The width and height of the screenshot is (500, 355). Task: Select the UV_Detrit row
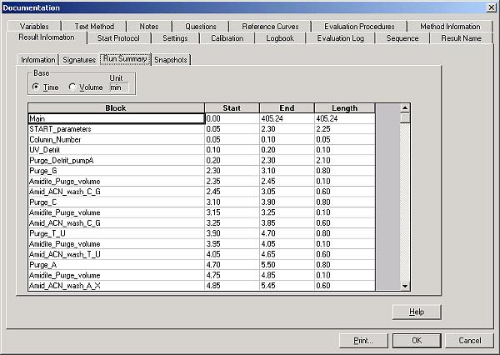click(x=202, y=150)
